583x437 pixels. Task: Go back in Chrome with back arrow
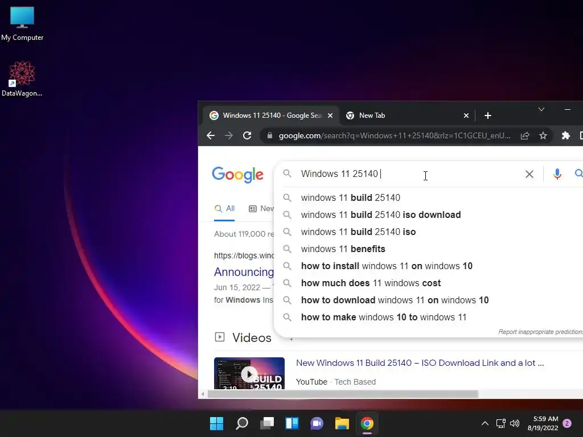click(x=211, y=135)
